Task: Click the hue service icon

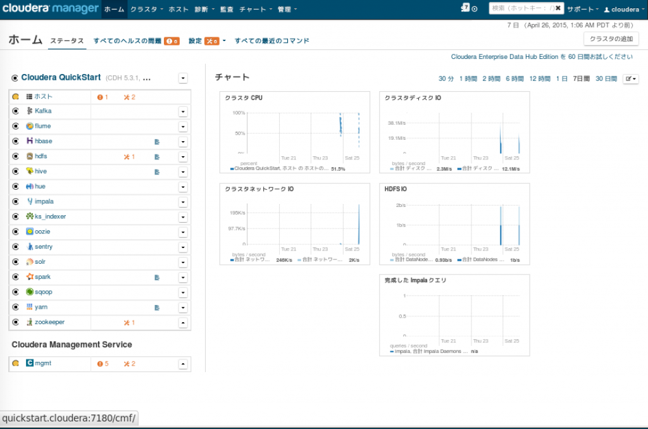Action: click(x=29, y=187)
